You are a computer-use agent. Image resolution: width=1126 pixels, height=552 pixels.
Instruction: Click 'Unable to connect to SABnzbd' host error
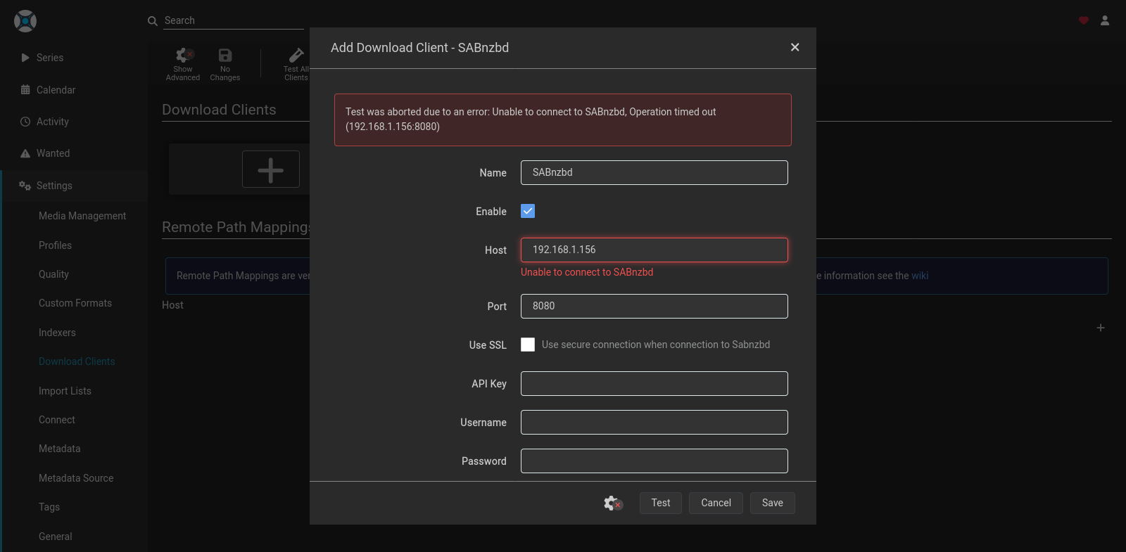tap(587, 272)
